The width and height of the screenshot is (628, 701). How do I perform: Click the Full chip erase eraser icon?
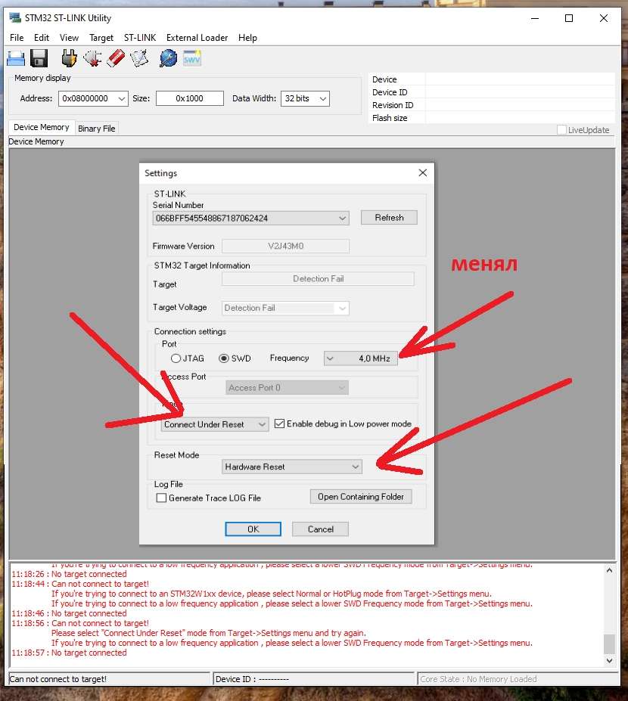pyautogui.click(x=116, y=58)
